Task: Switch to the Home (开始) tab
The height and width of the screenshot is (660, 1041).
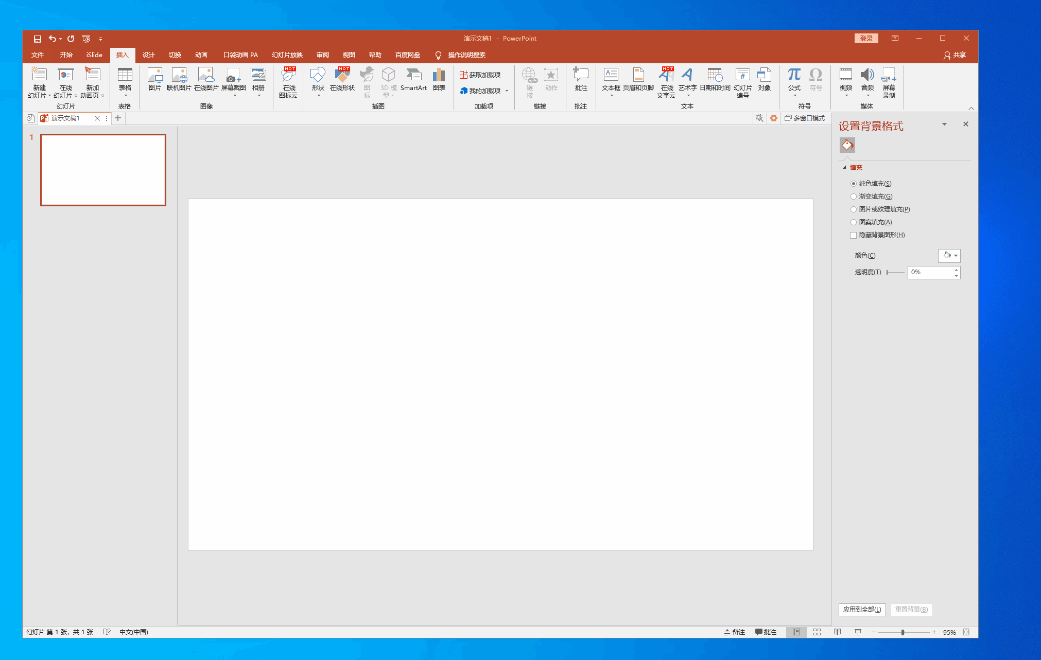Action: point(66,55)
